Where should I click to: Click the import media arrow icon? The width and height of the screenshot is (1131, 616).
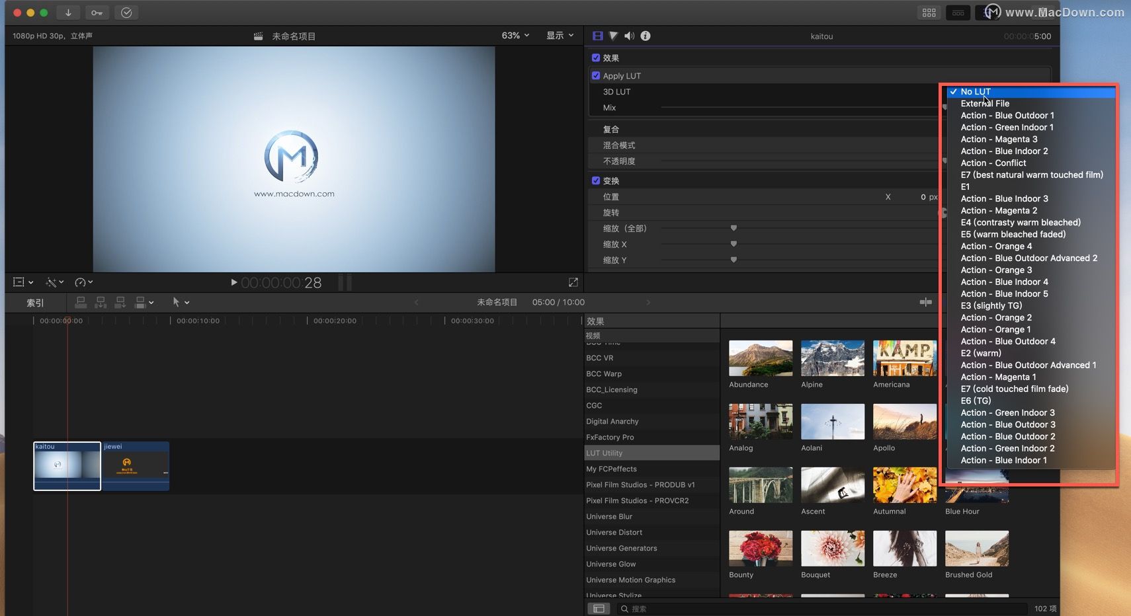click(68, 13)
